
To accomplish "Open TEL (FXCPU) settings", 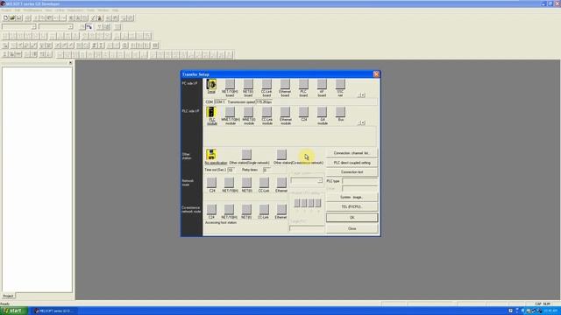I will click(x=352, y=206).
